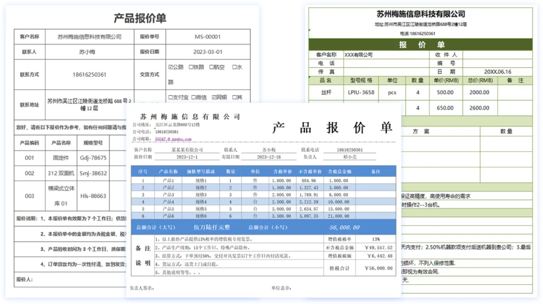Tick the 公路 delivery checkbox in left quotation
543x304 pixels.
(170, 67)
